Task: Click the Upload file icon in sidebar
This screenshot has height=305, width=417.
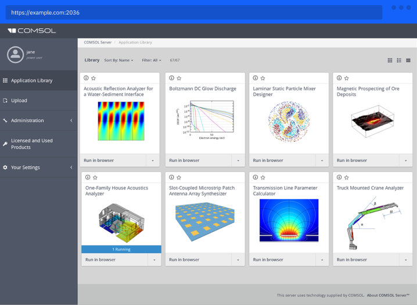Action: [x=5, y=101]
